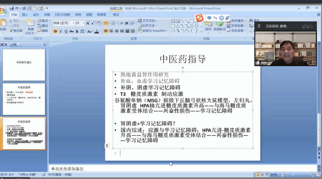Select the center text alignment icon
322x179 pixels.
[111, 31]
